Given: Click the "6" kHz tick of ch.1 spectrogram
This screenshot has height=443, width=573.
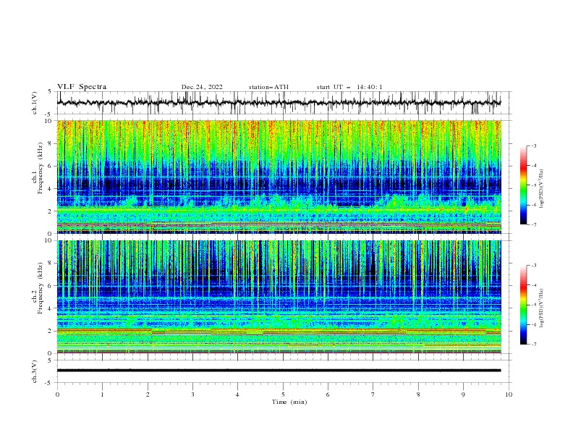Looking at the screenshot, I should pyautogui.click(x=51, y=166).
